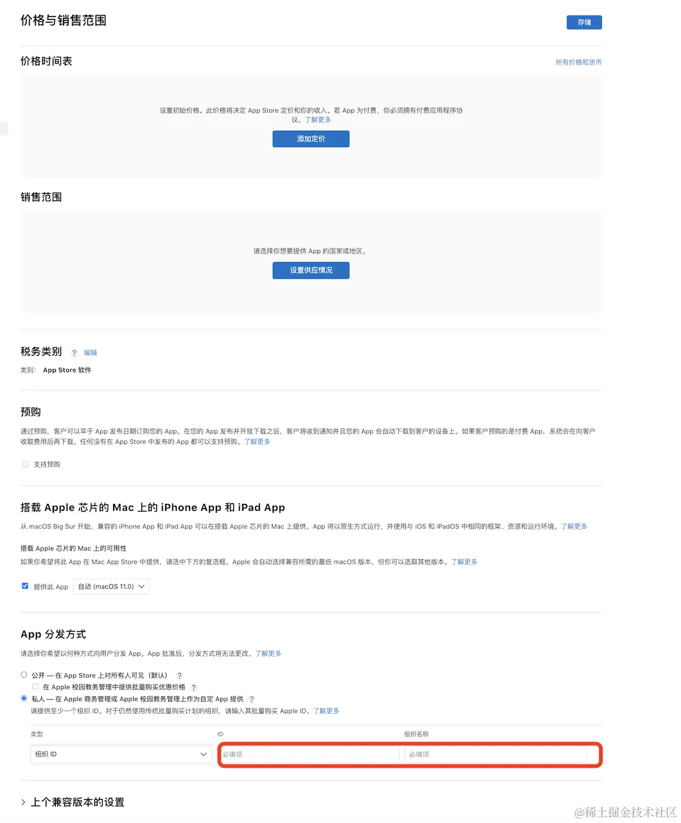
Task: Click 了解更多 link in the 预购 description
Action: [257, 442]
